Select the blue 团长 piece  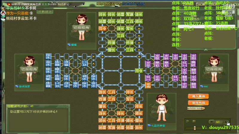[x=48, y=57]
